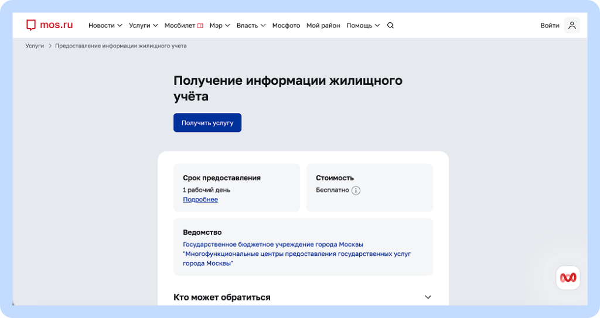Click the Бесплатно cost value
Screen dimensions: 600x318
(x=333, y=190)
